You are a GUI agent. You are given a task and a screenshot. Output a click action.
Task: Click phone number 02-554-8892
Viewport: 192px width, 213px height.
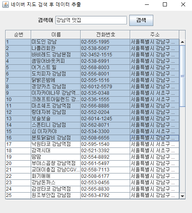[105, 157]
